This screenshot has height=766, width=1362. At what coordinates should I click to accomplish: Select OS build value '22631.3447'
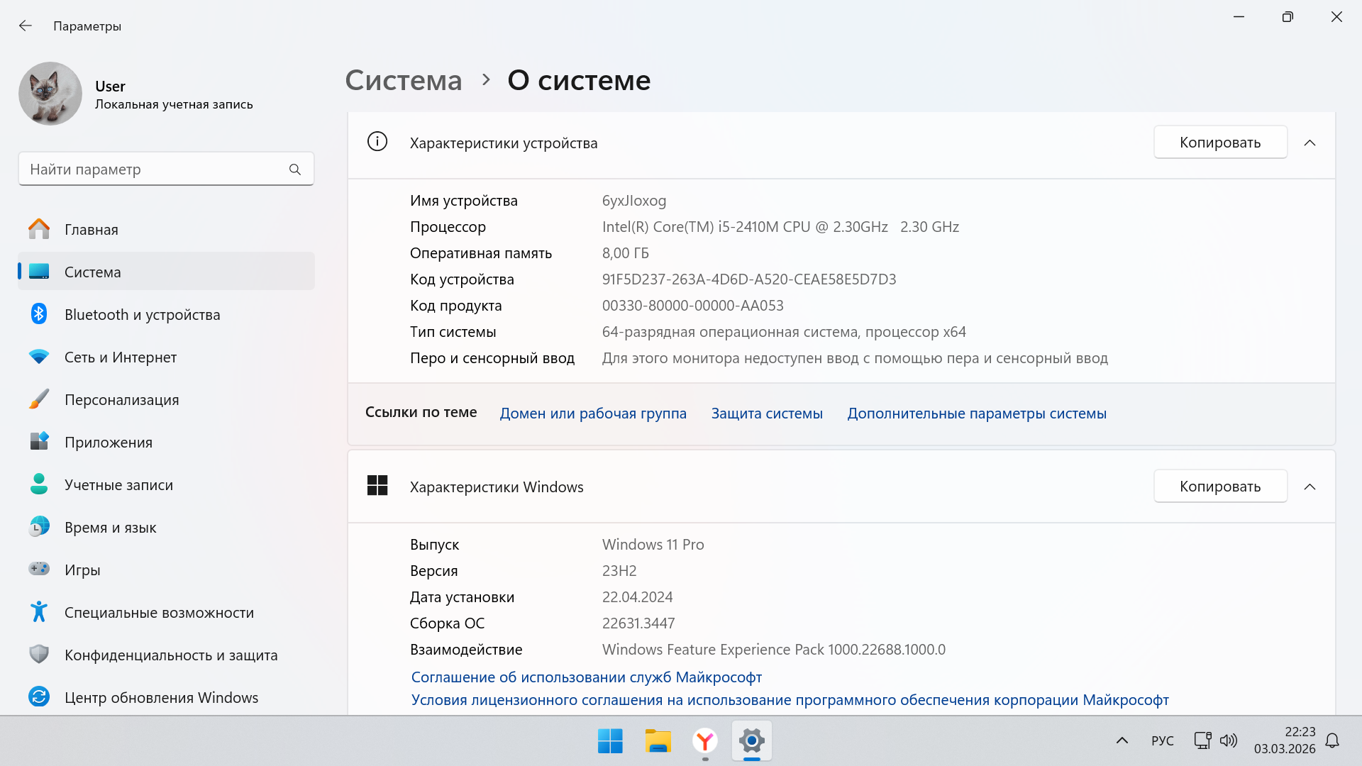pyautogui.click(x=638, y=623)
